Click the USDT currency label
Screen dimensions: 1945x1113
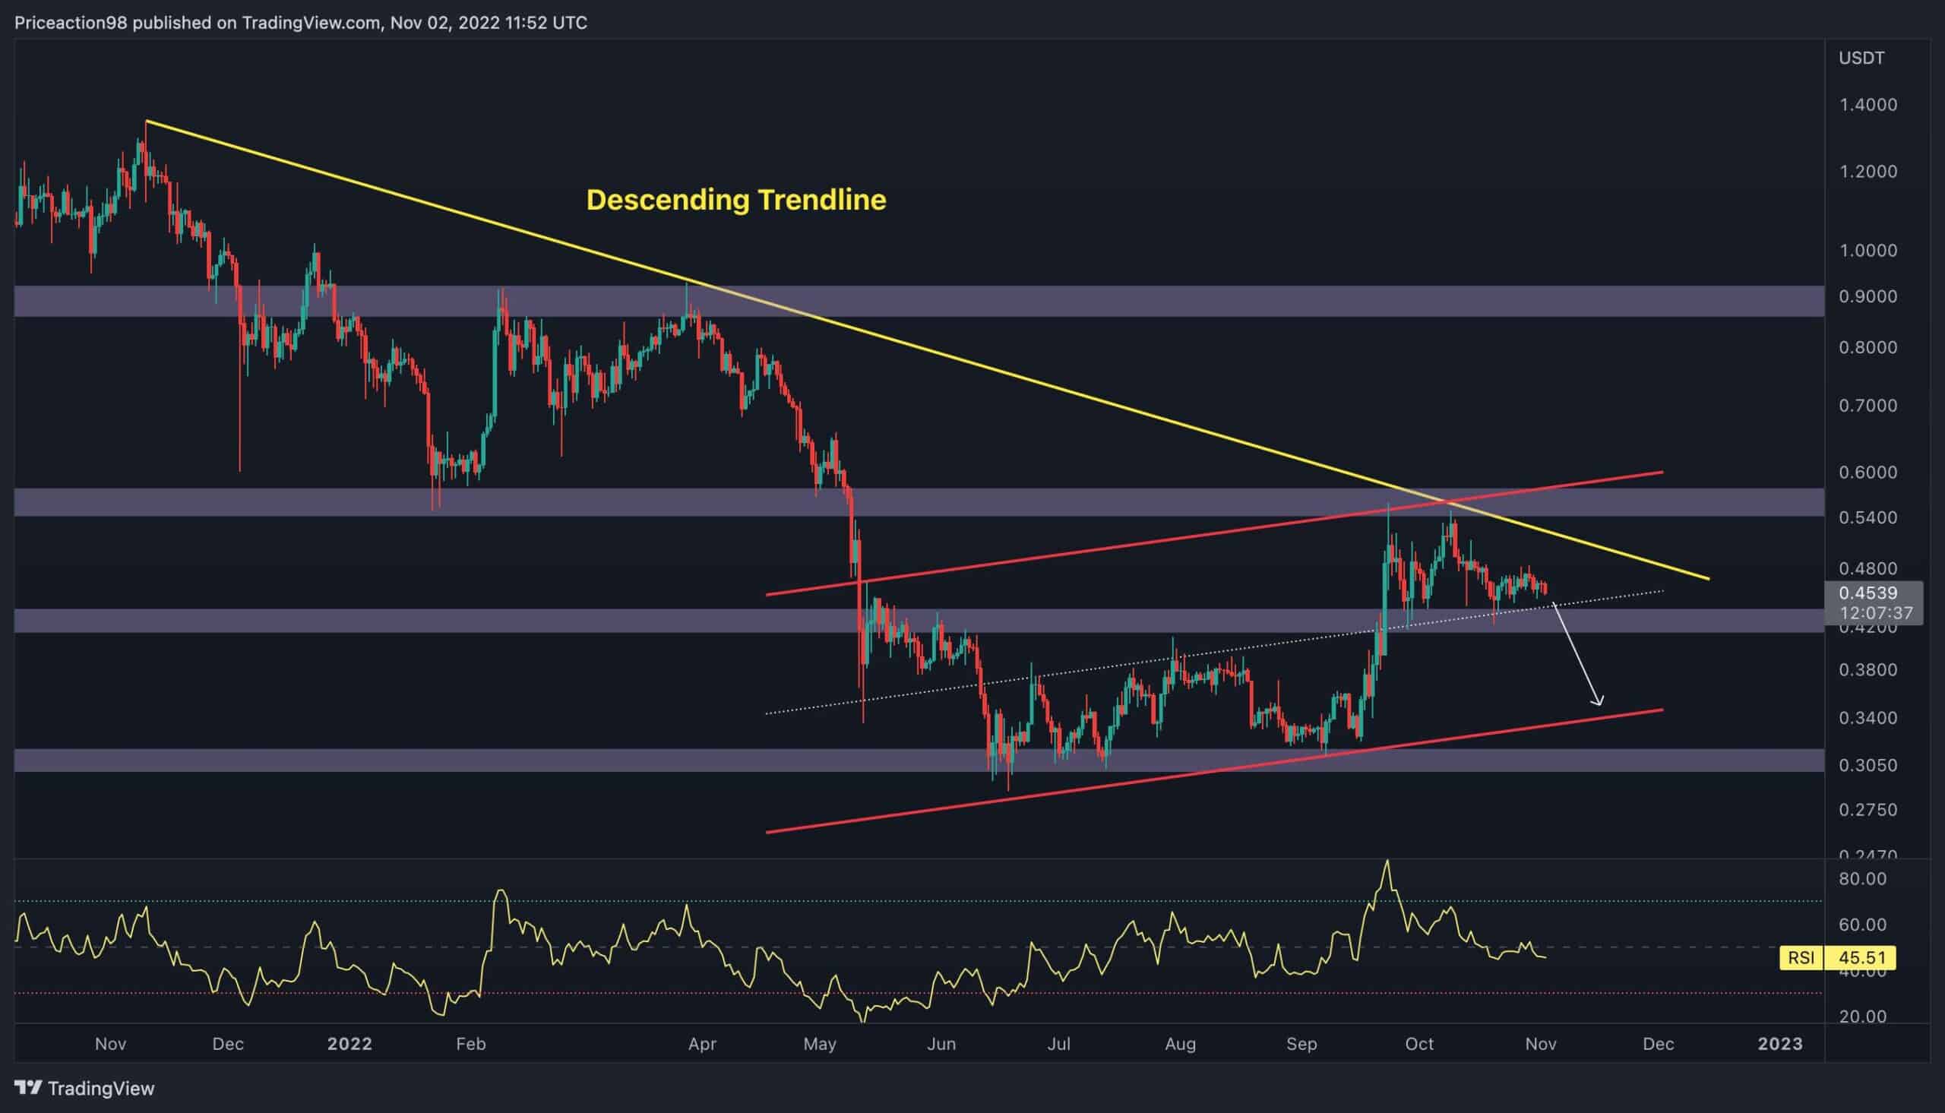1861,58
